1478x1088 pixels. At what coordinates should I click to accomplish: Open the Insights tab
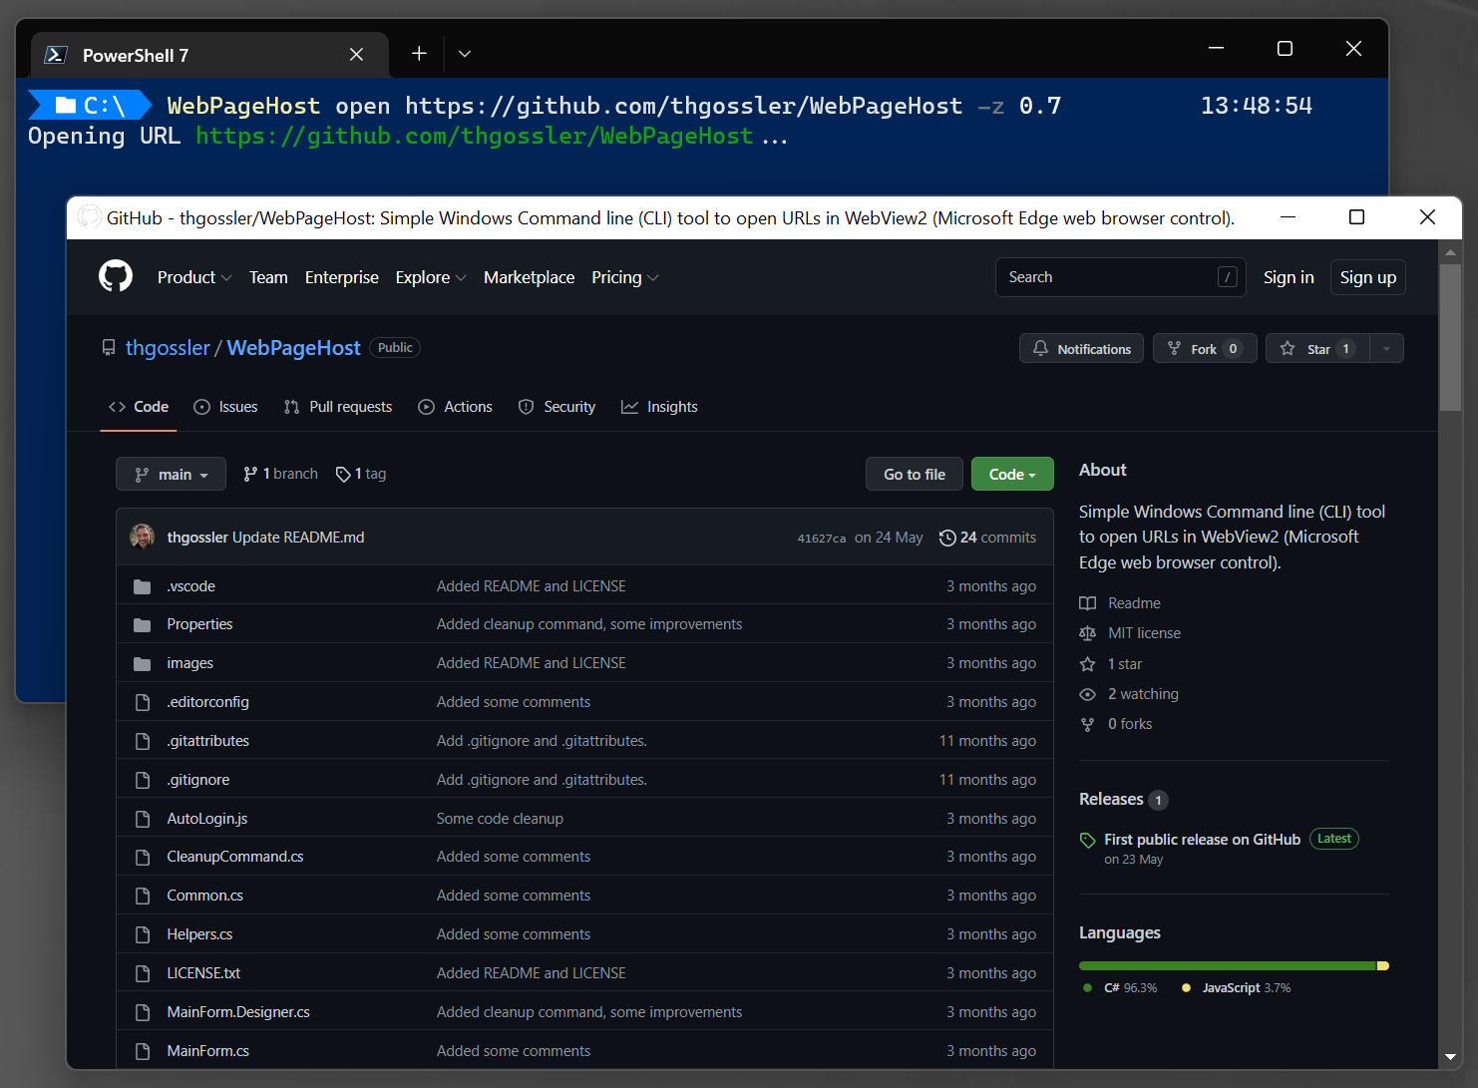click(659, 407)
